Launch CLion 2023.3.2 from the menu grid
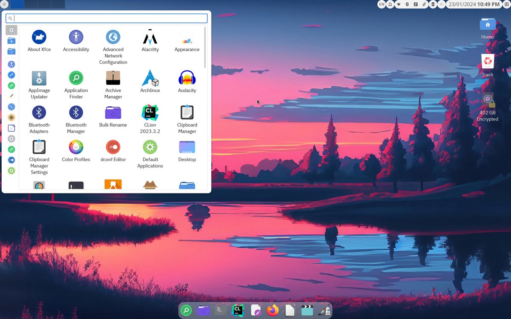 point(150,120)
